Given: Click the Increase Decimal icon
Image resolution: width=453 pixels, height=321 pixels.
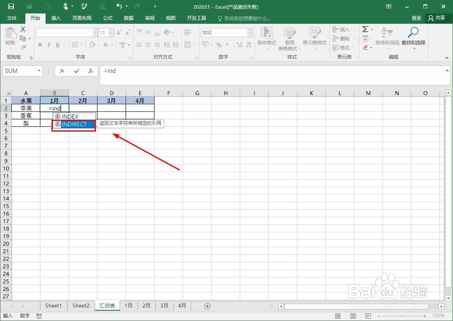Looking at the screenshot, I should click(240, 45).
